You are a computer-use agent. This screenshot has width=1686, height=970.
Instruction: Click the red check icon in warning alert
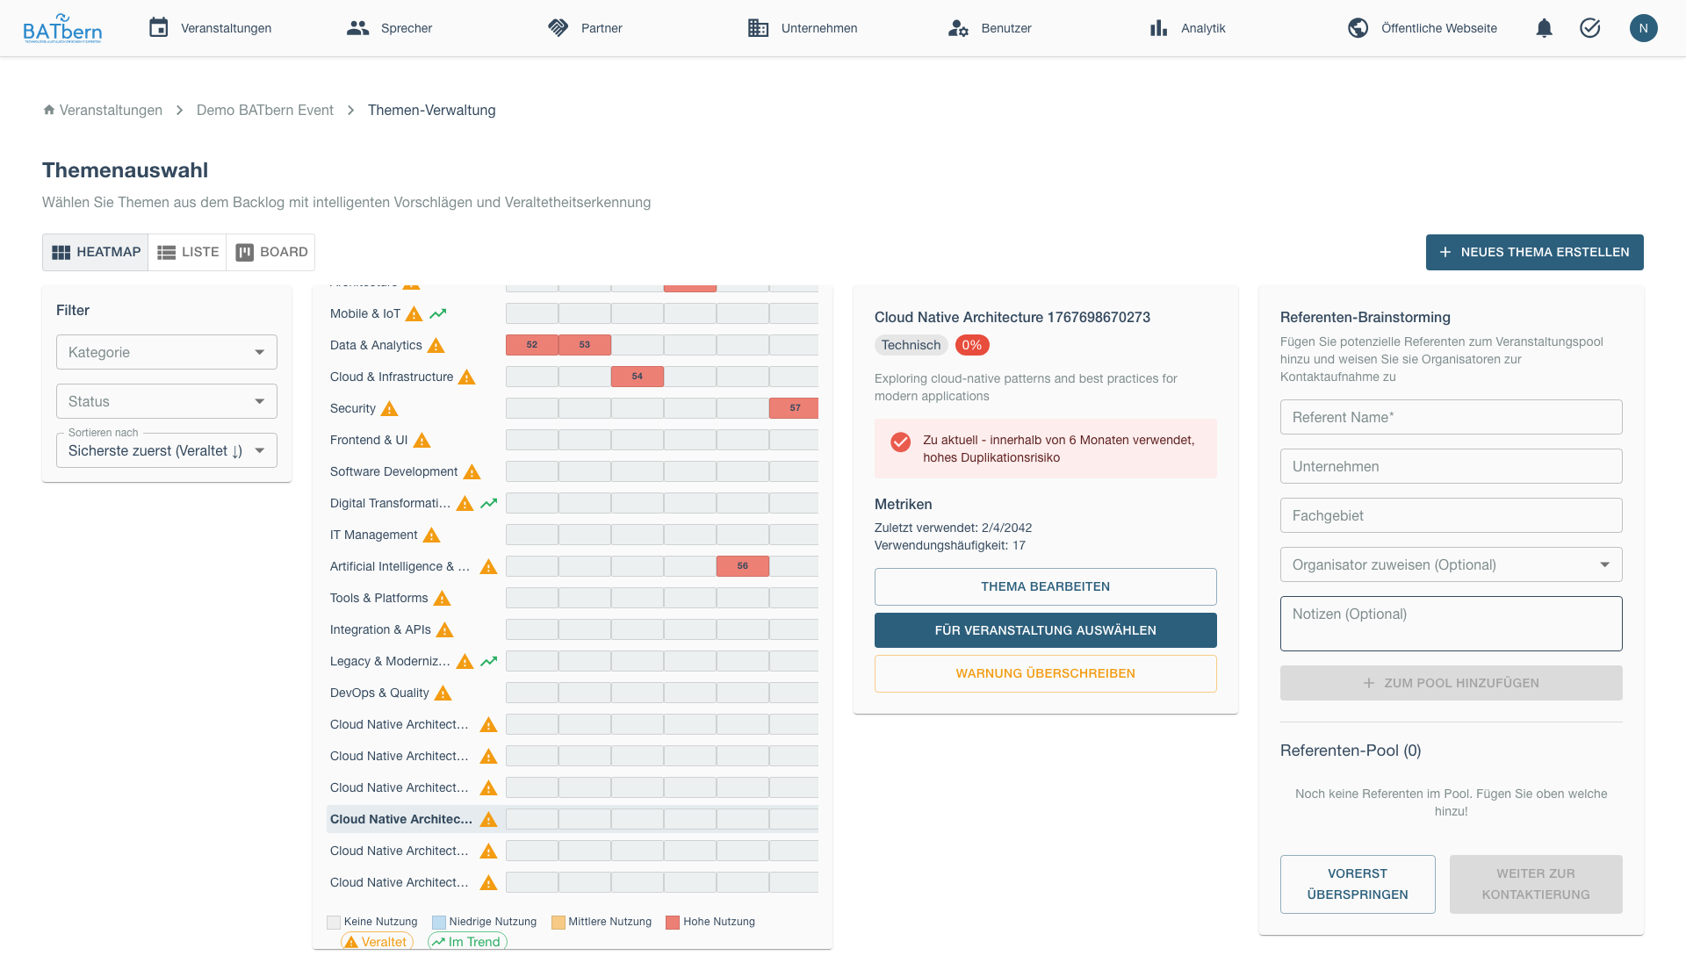(x=900, y=442)
